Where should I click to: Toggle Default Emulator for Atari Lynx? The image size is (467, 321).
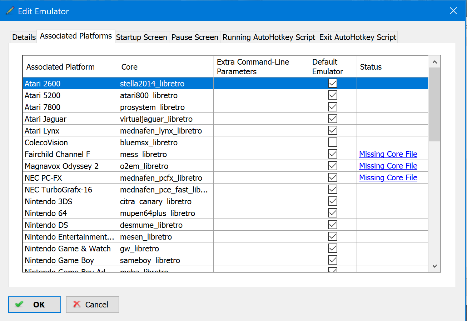333,131
